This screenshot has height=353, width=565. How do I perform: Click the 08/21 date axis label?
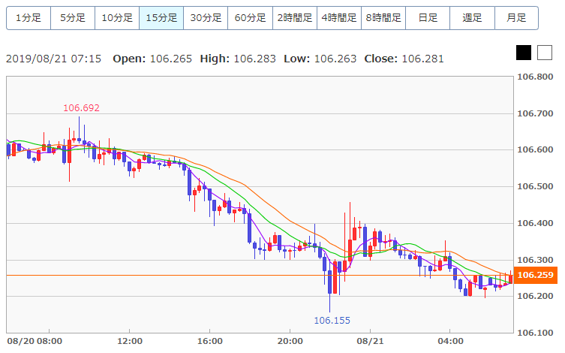click(x=370, y=341)
